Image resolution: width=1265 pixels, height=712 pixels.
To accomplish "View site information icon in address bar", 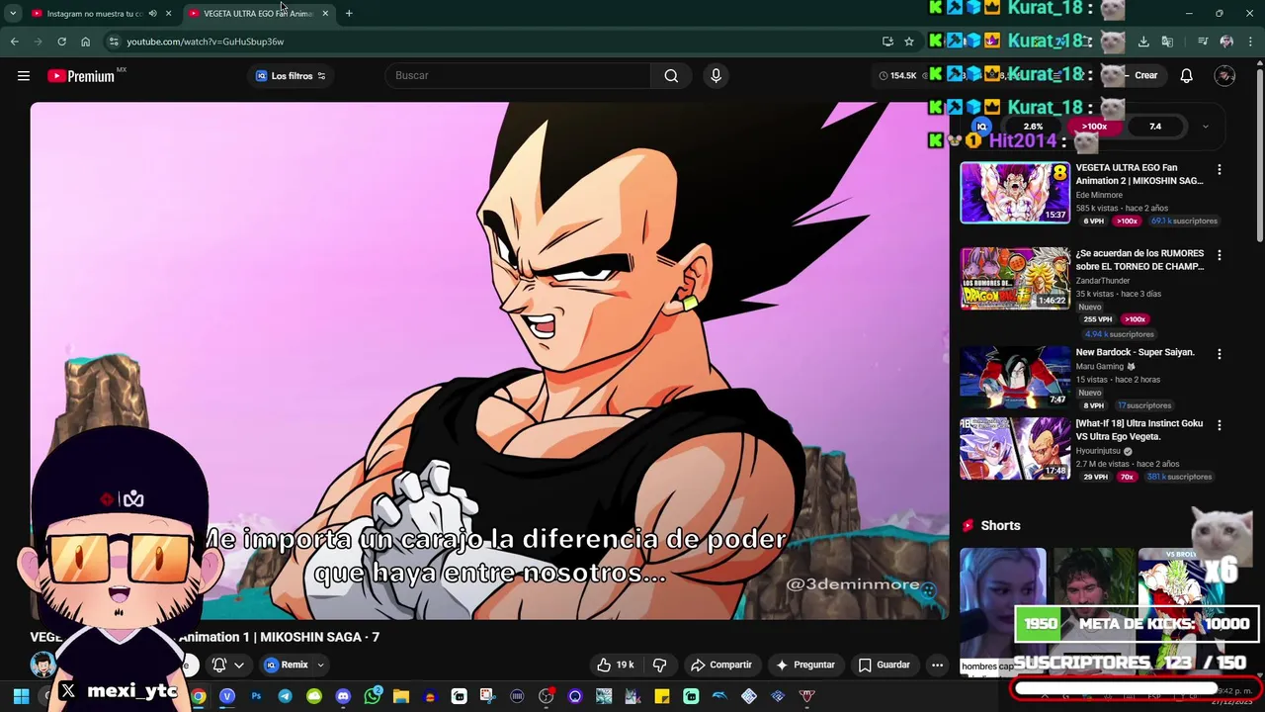I will (114, 42).
